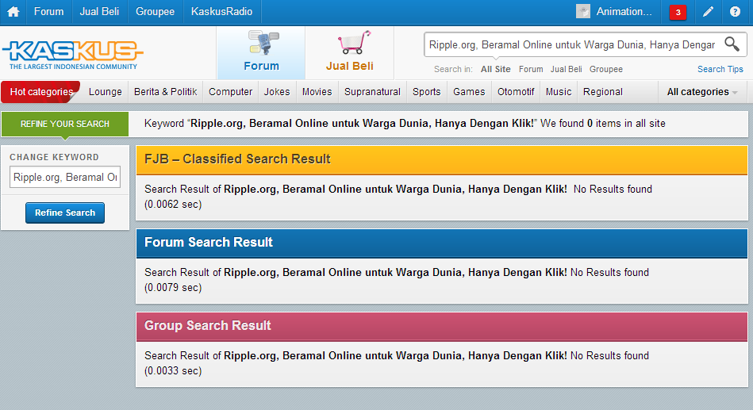The height and width of the screenshot is (410, 753).
Task: Click the Refine Search button
Action: pos(65,213)
